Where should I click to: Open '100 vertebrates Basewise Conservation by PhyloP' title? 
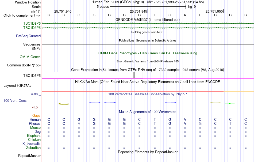coord(148,94)
